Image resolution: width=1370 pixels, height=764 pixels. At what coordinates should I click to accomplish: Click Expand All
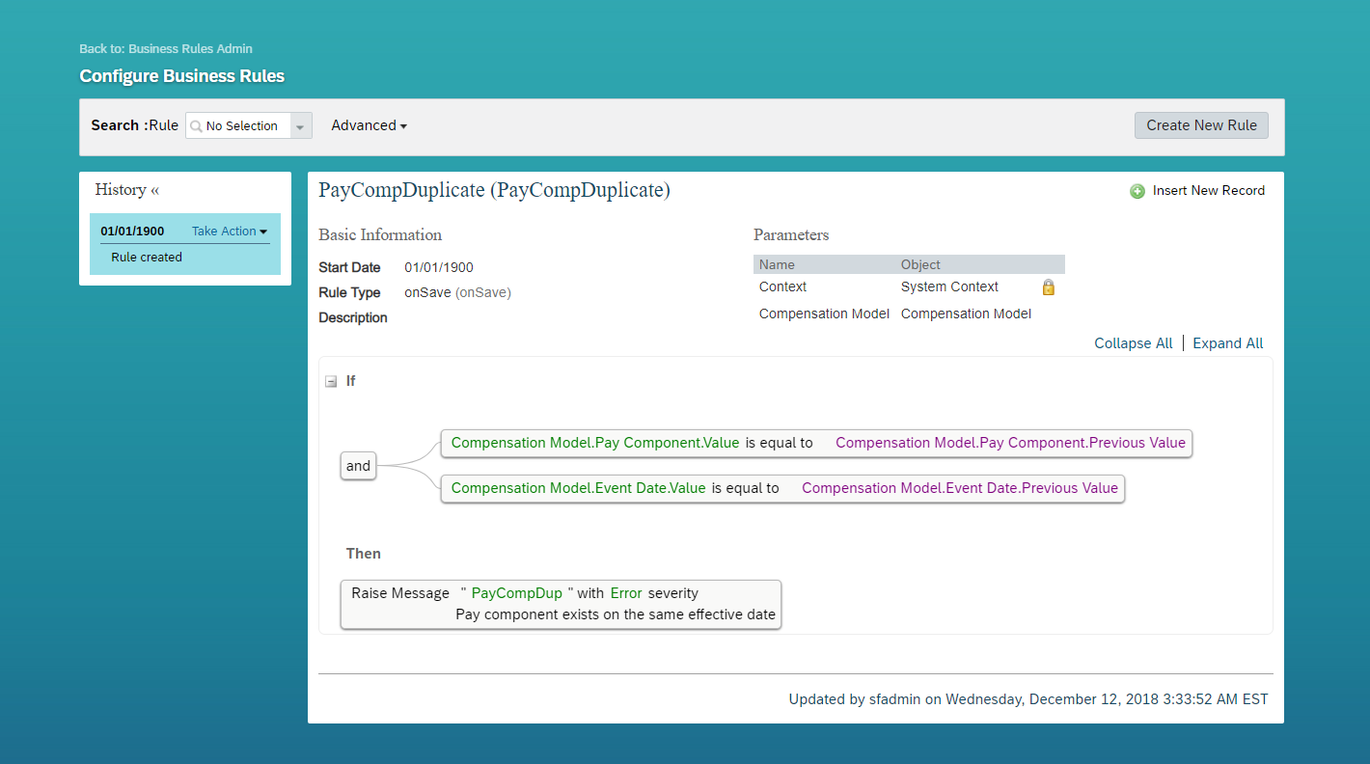(x=1228, y=343)
